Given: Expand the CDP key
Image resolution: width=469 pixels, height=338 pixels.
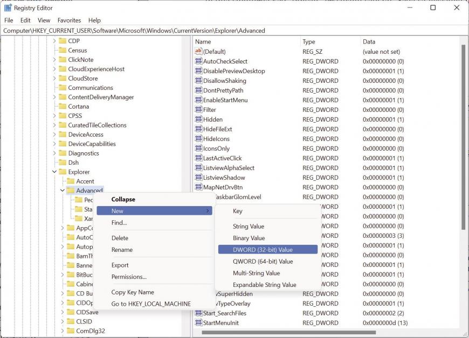Looking at the screenshot, I should coord(54,41).
